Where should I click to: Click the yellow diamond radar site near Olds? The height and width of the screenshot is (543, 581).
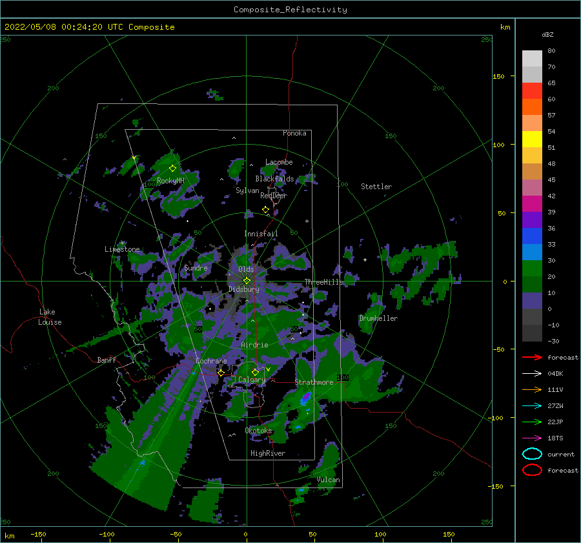(247, 281)
